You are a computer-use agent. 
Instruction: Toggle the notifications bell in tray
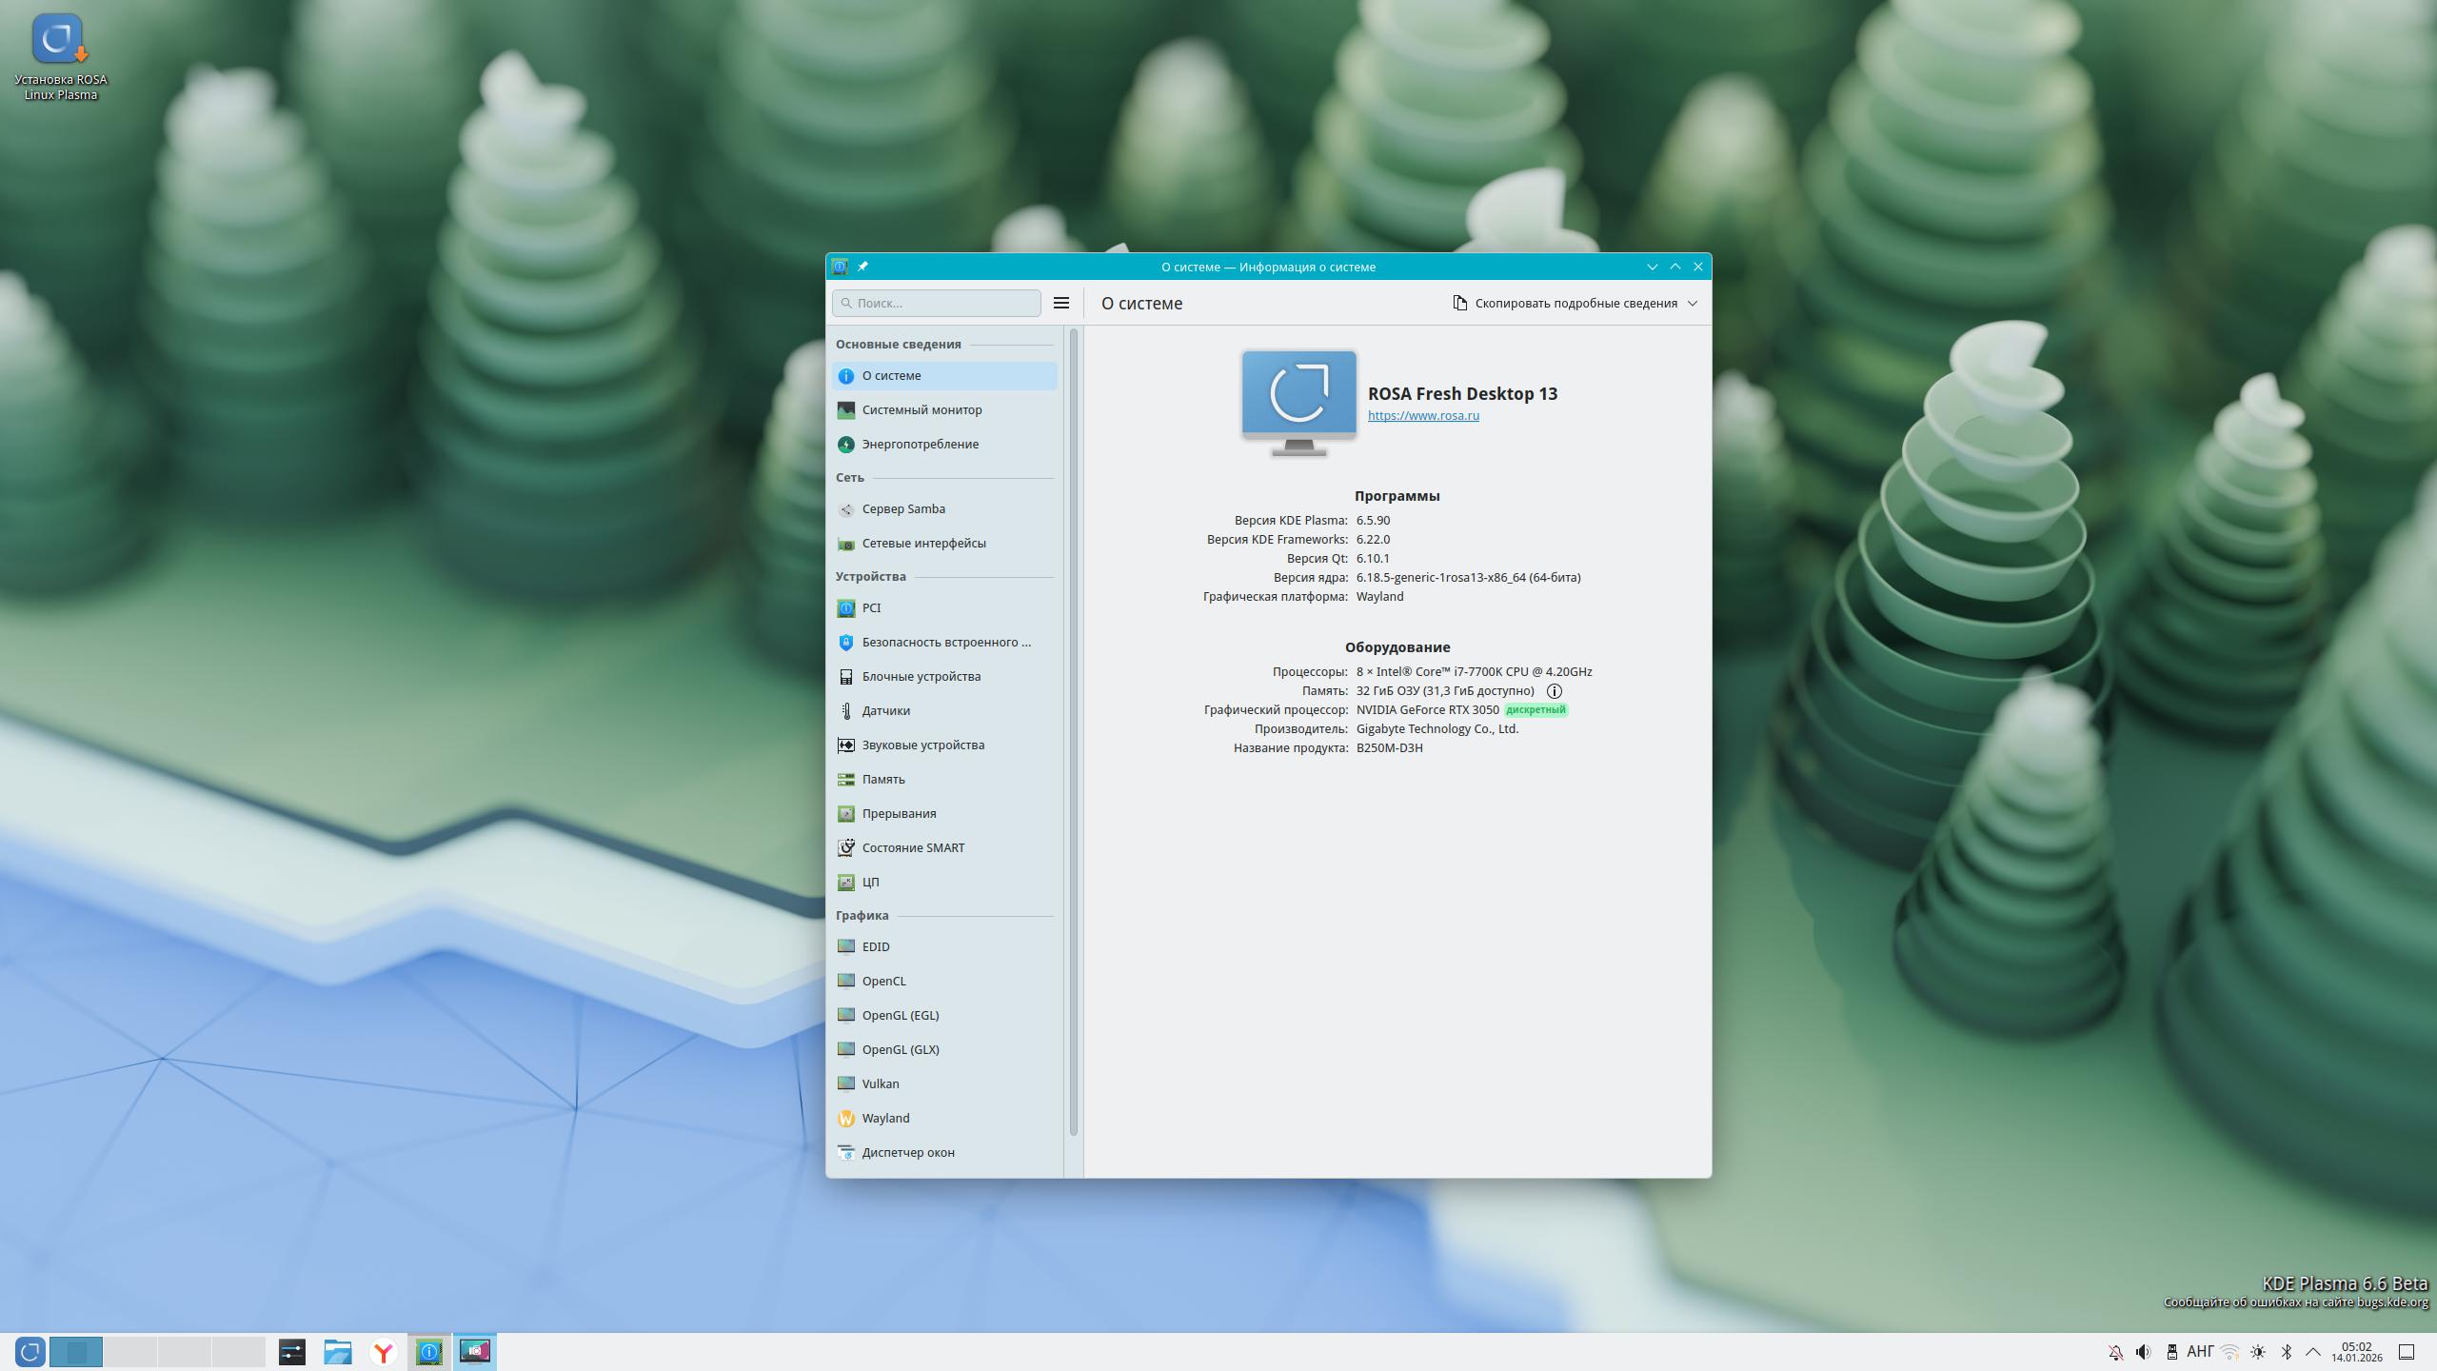point(2115,1352)
